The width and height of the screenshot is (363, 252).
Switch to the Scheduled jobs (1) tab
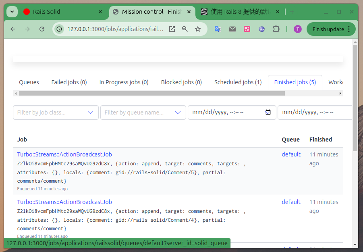click(x=238, y=82)
